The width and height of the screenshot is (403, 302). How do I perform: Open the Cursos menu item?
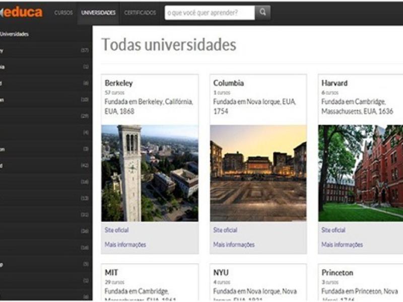point(63,13)
